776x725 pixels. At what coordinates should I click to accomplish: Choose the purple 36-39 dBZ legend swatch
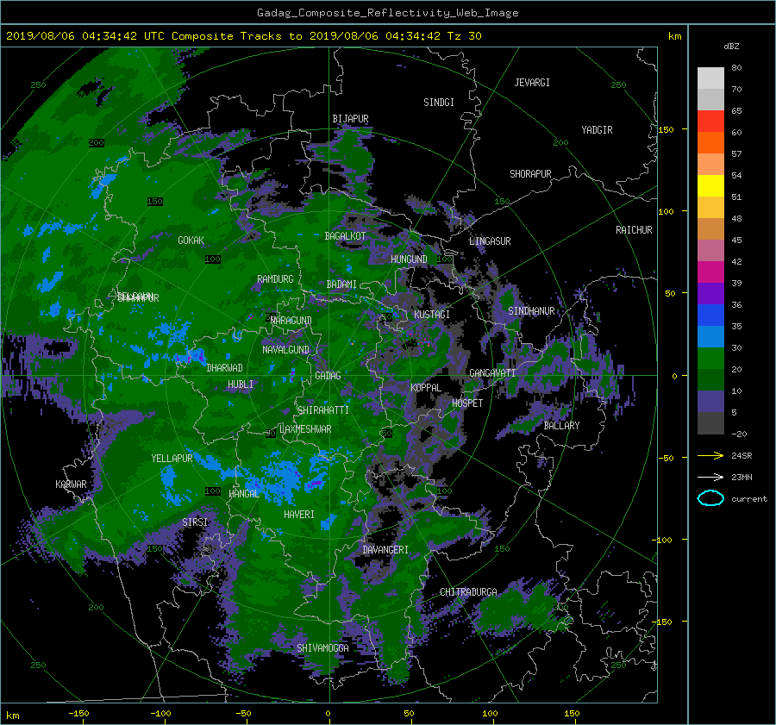pos(710,293)
